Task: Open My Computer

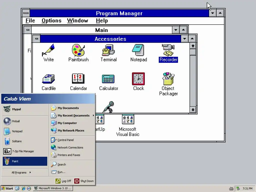Action: tap(72, 123)
